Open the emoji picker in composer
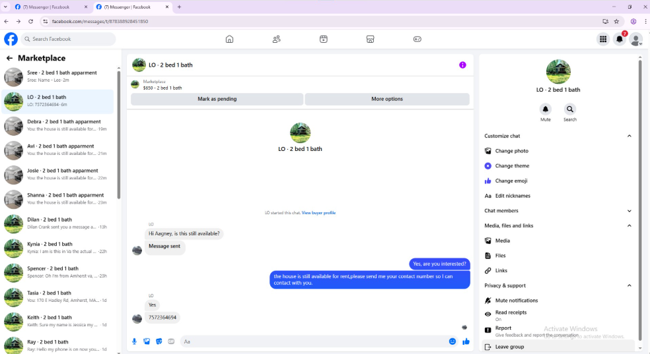Screen dimensions: 650x354 click(452, 341)
